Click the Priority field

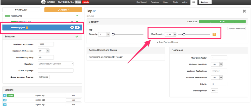coord(219,84)
